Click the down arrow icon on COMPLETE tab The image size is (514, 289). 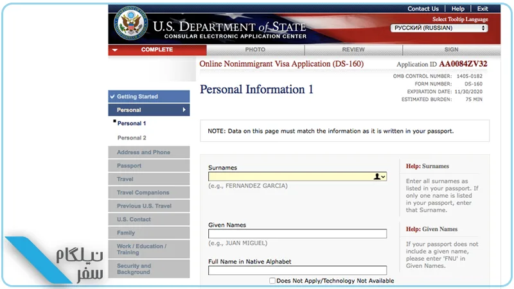coord(114,50)
